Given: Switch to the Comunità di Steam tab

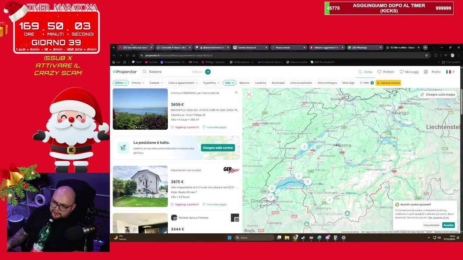Looking at the screenshot, I should tap(174, 47).
